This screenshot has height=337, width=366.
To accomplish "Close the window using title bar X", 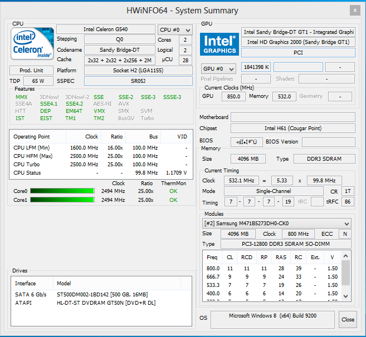I will coord(354,10).
